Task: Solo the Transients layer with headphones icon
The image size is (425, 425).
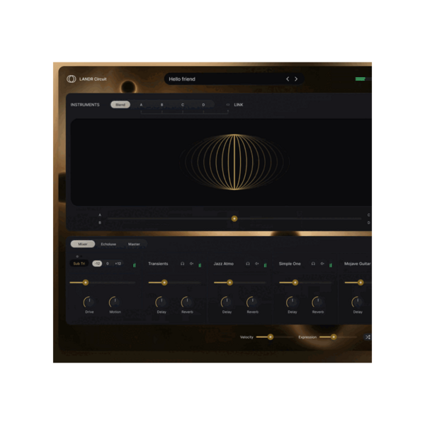Action: coord(183,263)
